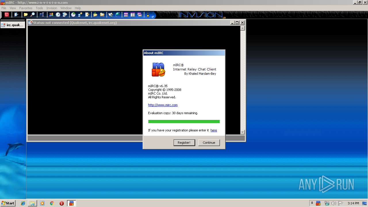Click the mIRC system tray icon

[x=318, y=203]
